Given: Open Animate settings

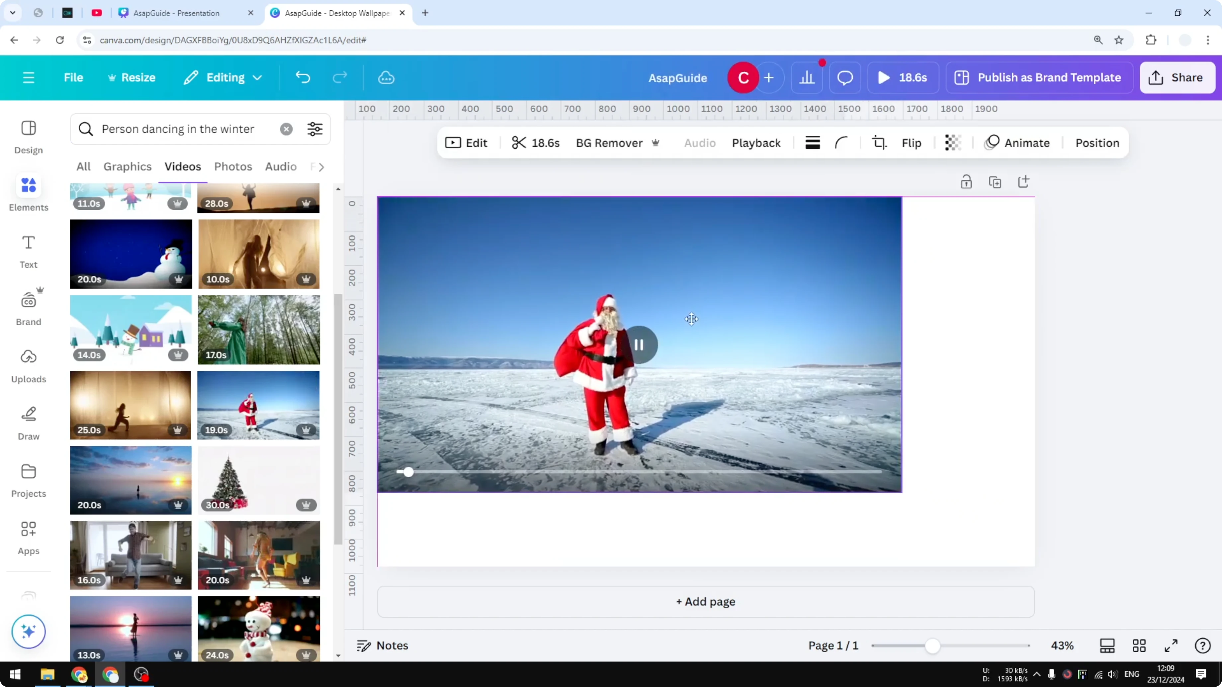Looking at the screenshot, I should (x=1018, y=143).
